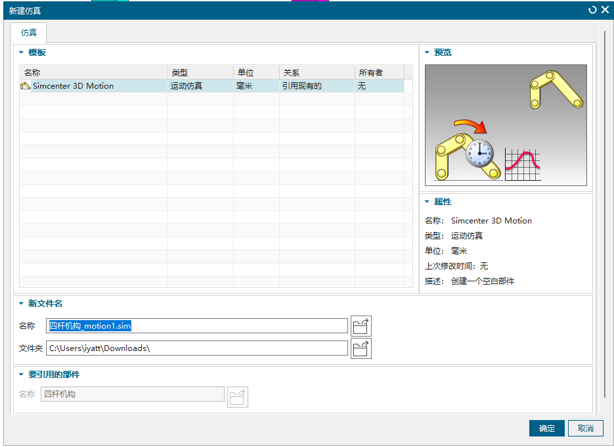Image resolution: width=614 pixels, height=447 pixels.
Task: Collapse the 模板 section
Action: coord(22,52)
